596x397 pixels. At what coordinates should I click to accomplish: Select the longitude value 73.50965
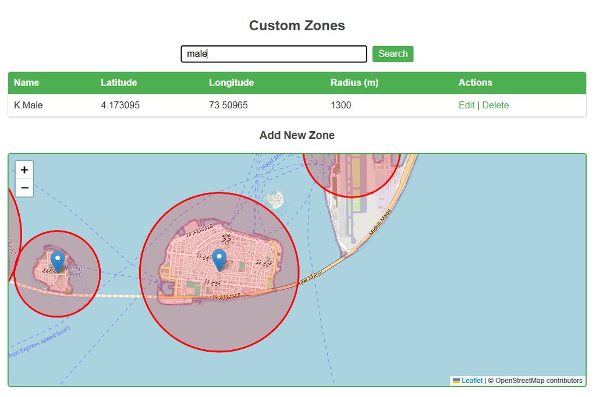[x=228, y=105]
